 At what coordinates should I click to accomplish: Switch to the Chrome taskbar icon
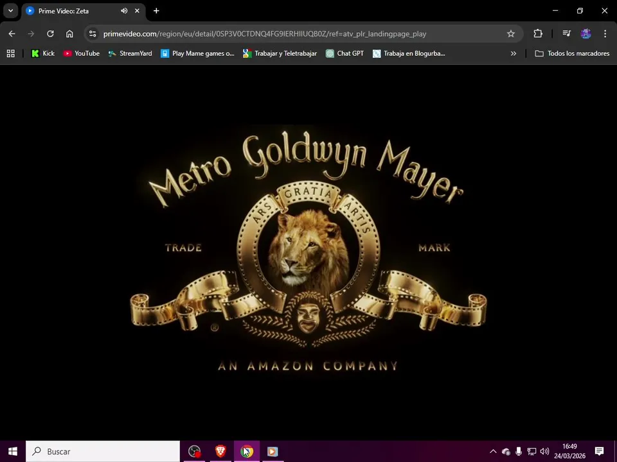click(x=247, y=451)
